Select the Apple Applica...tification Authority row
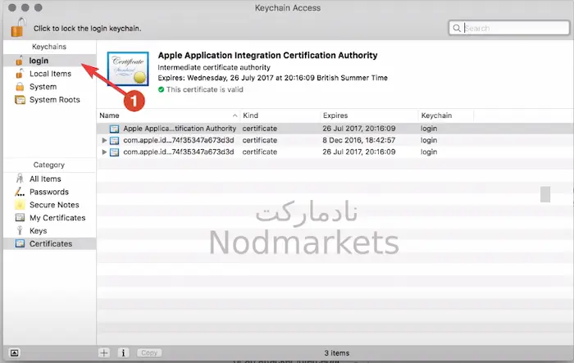Screen dimensions: 574x363 click(x=335, y=129)
